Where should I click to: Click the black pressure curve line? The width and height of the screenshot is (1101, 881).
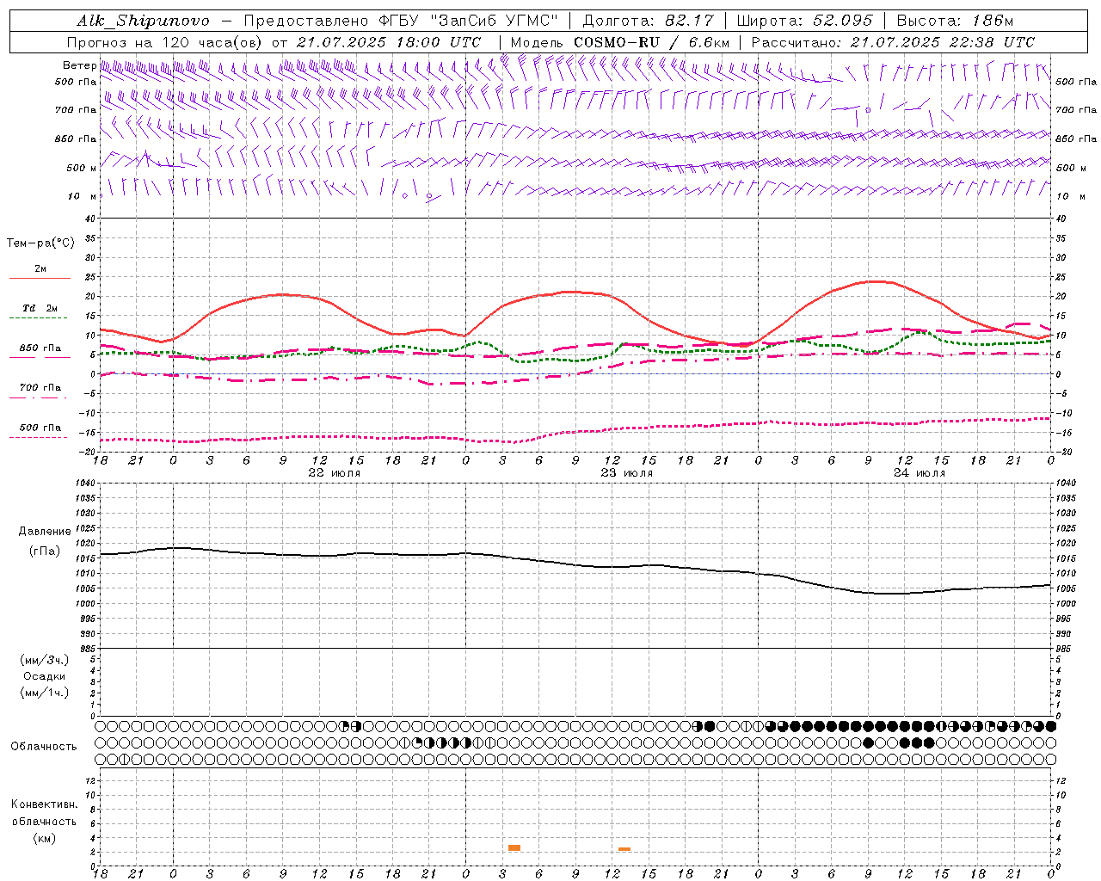pos(575,564)
